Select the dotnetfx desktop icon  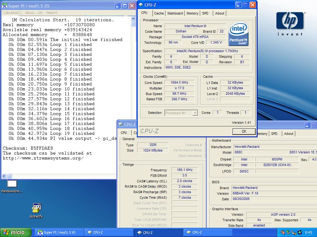(36, 211)
